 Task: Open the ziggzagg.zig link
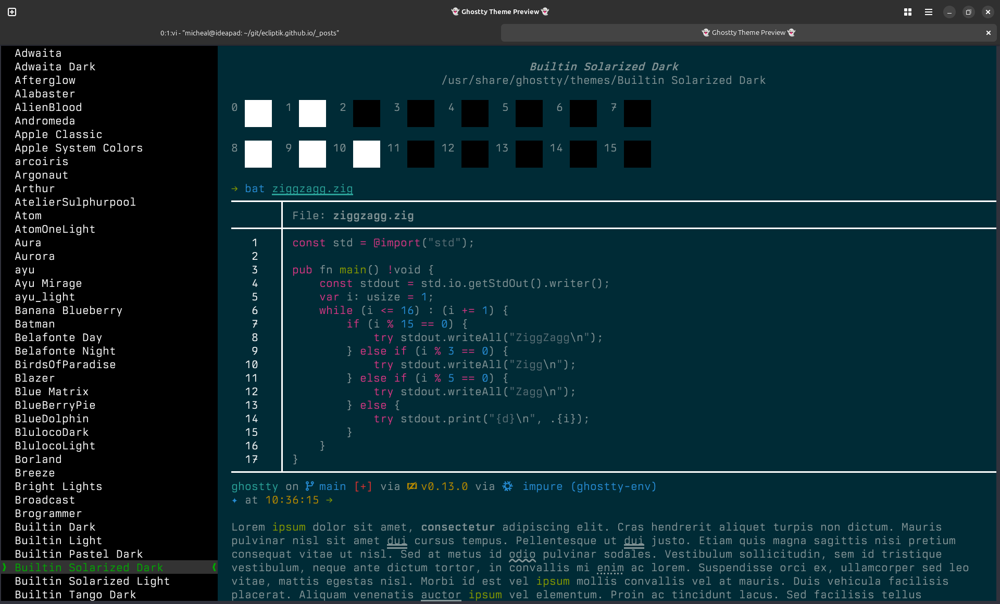[312, 188]
